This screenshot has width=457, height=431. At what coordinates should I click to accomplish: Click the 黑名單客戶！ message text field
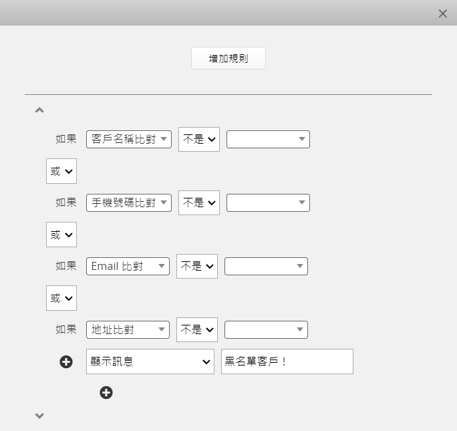287,362
